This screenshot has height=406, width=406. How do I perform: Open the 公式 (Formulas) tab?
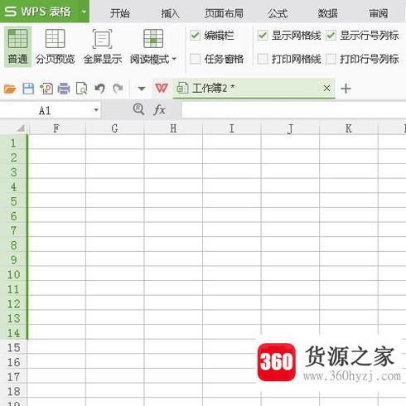(x=278, y=13)
